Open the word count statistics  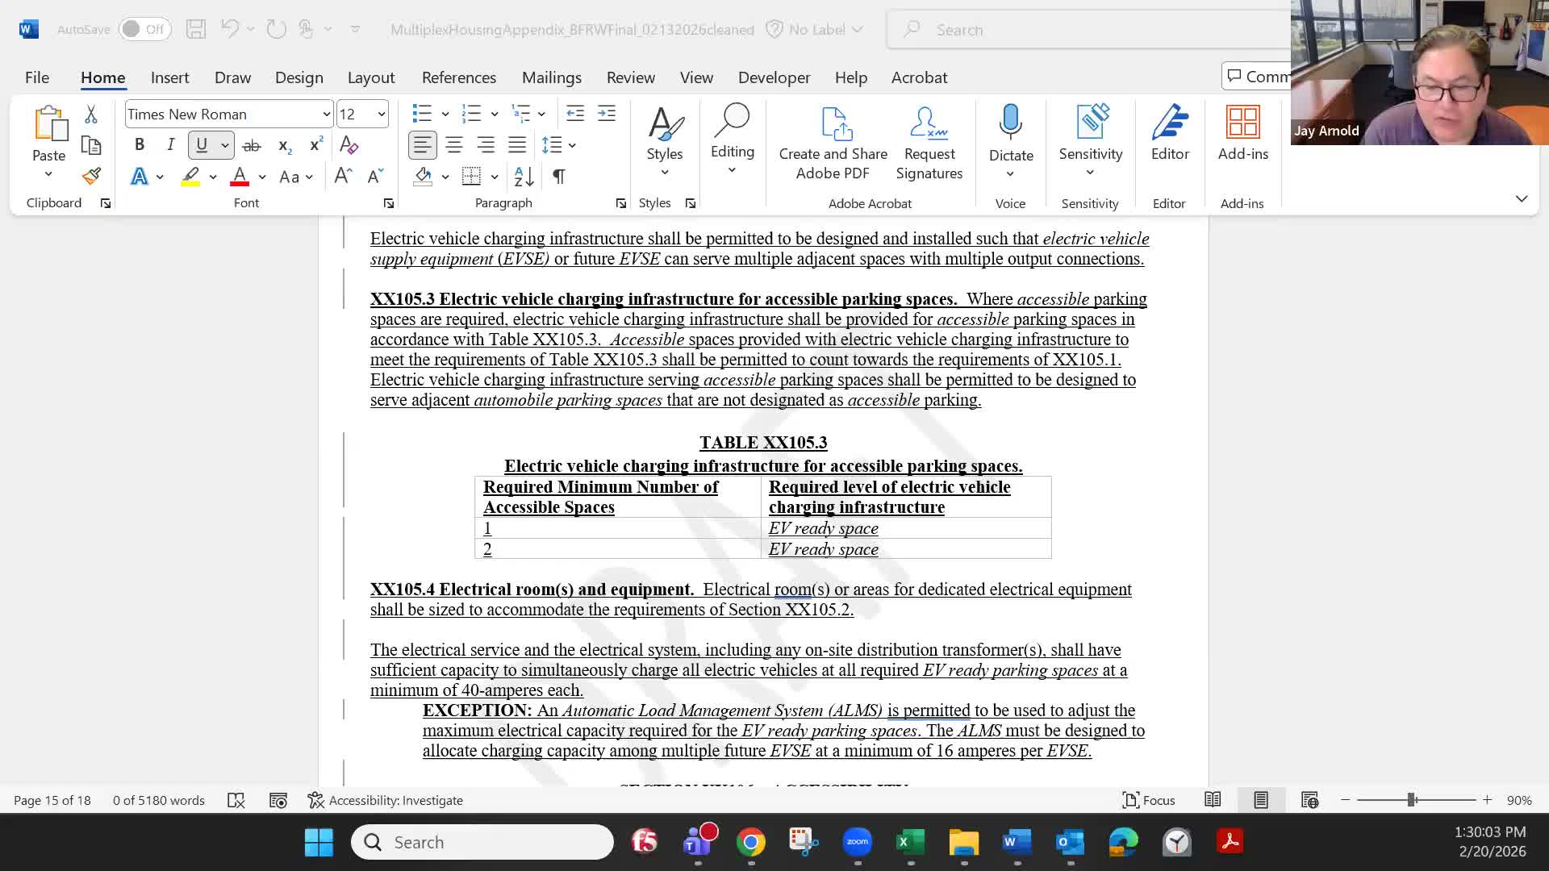(158, 800)
